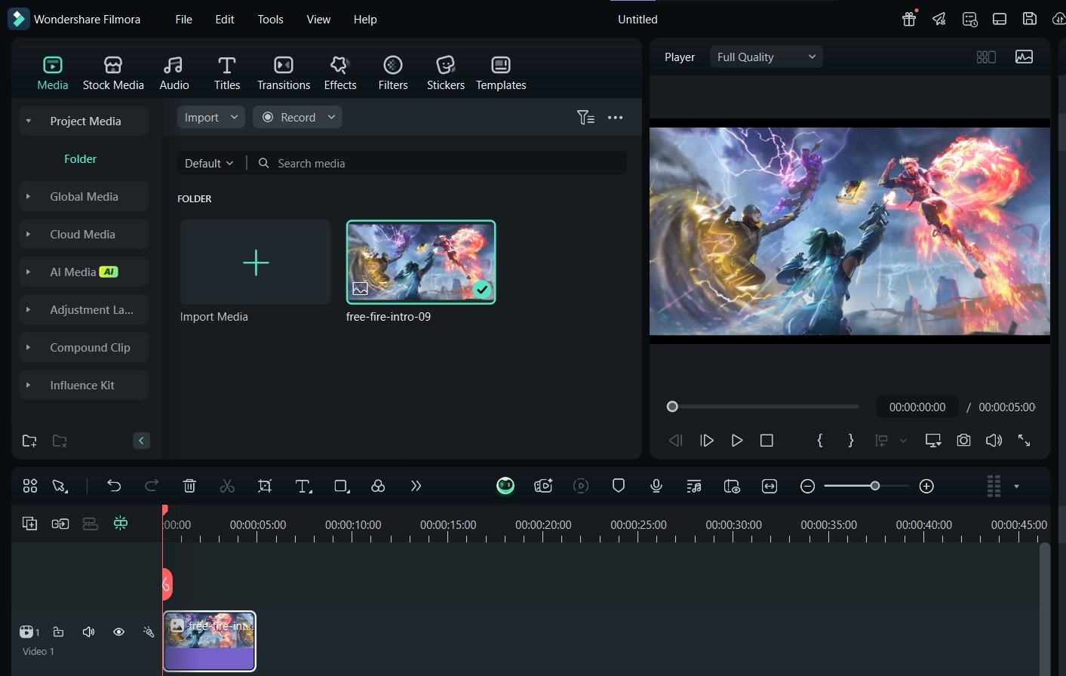Click the player progress scrubber

click(x=672, y=407)
